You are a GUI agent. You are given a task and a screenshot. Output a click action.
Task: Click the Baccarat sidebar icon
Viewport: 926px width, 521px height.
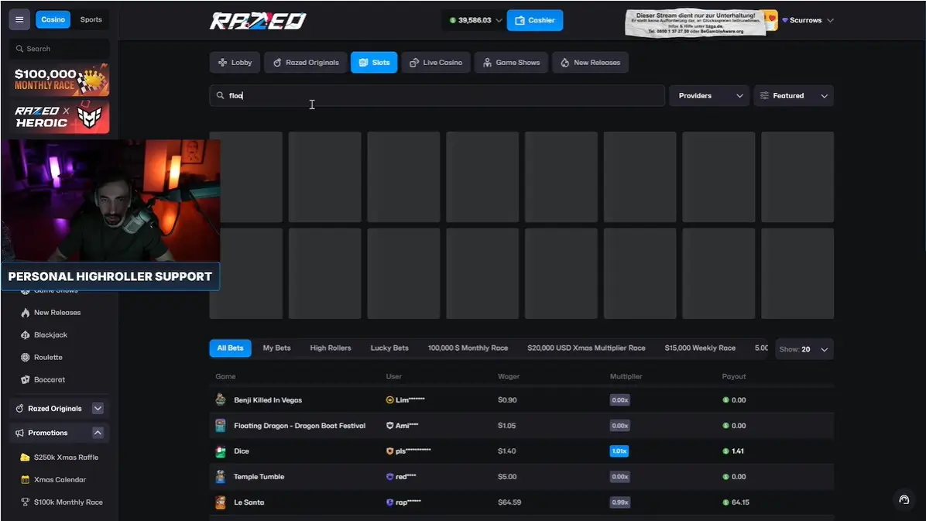click(26, 380)
